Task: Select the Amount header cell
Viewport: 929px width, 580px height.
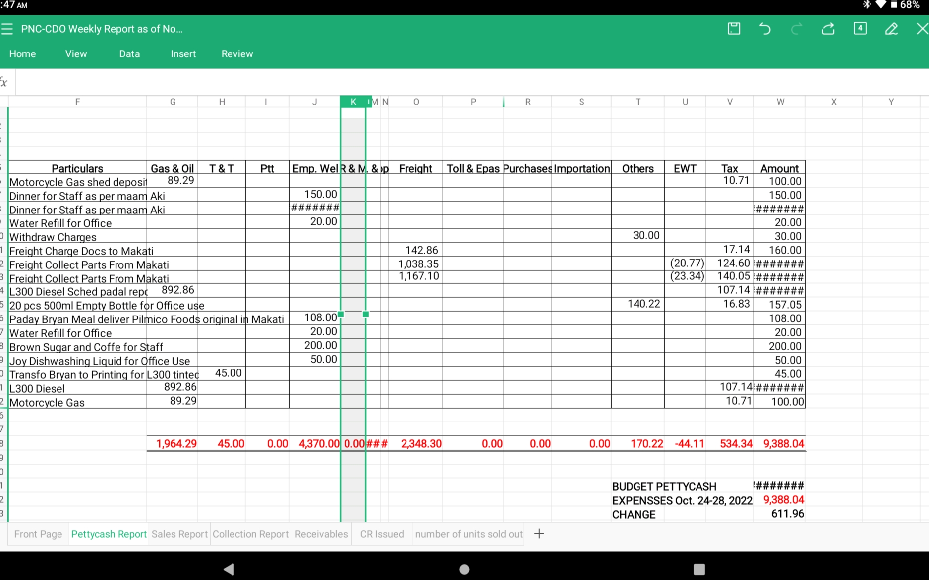Action: coord(779,168)
